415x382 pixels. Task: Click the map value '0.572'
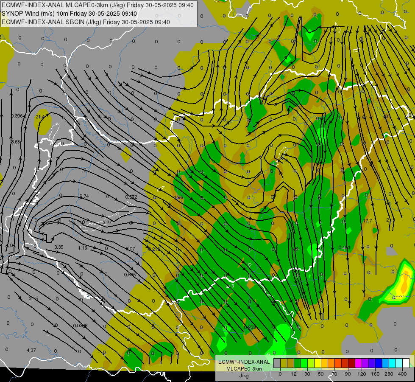pos(131,197)
